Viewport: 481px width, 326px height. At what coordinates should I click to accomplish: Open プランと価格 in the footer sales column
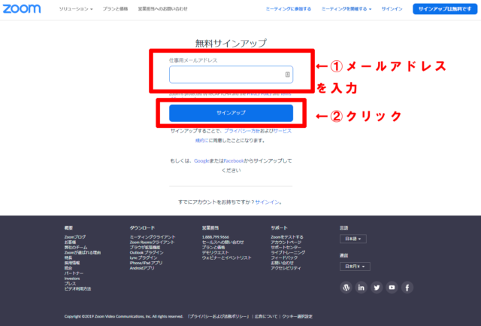213,248
